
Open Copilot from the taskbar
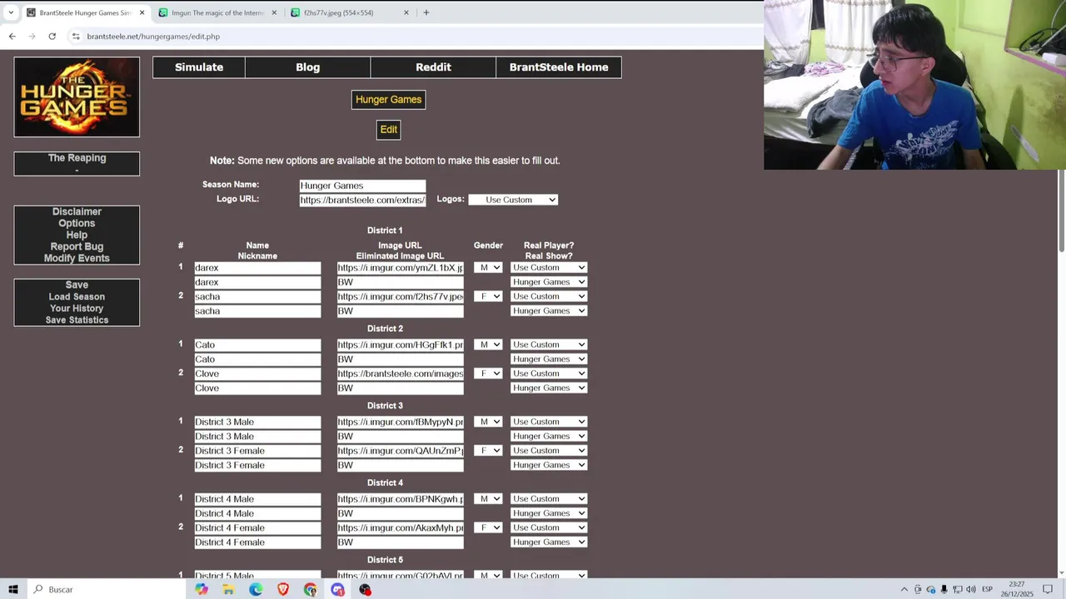(x=202, y=589)
